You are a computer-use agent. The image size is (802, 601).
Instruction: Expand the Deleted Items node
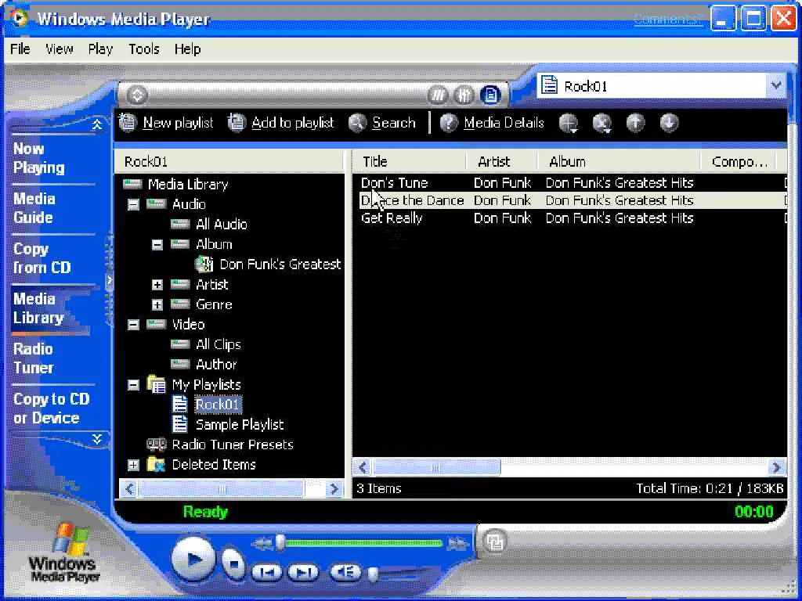point(133,465)
